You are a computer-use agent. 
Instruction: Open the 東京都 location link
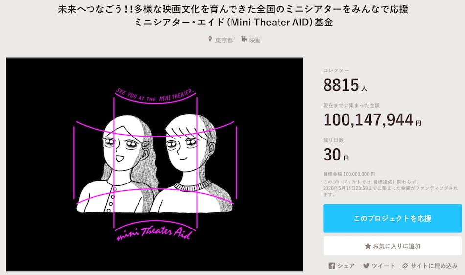coord(224,40)
